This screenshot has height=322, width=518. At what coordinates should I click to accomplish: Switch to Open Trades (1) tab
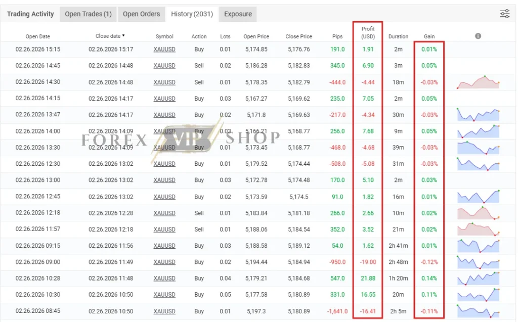coord(88,14)
